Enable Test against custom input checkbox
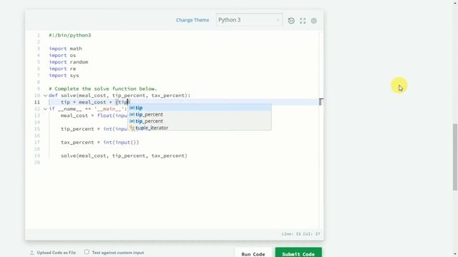 pyautogui.click(x=87, y=252)
